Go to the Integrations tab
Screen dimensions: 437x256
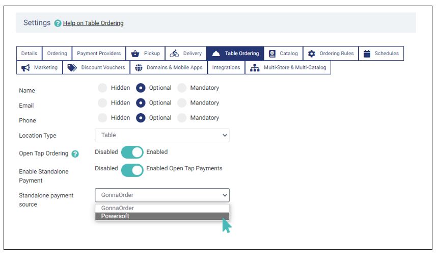point(226,67)
